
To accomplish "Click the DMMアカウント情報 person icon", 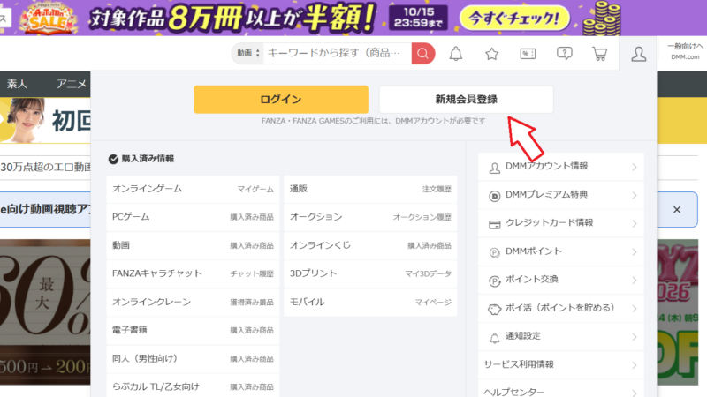I will tap(495, 168).
